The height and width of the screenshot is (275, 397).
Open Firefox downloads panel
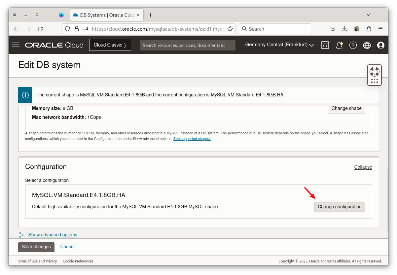pos(344,29)
